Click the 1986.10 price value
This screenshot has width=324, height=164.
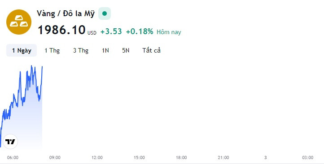point(61,30)
